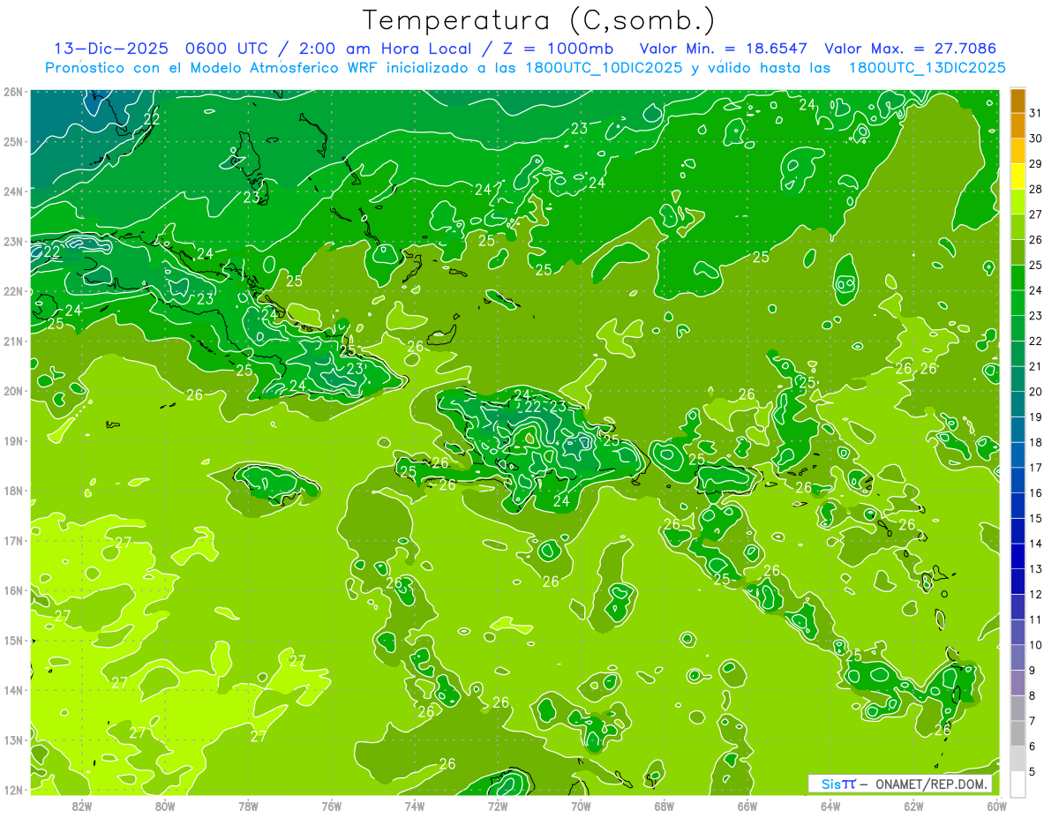Click the colorbar scale label '5'
The width and height of the screenshot is (1059, 818).
coord(1033,773)
